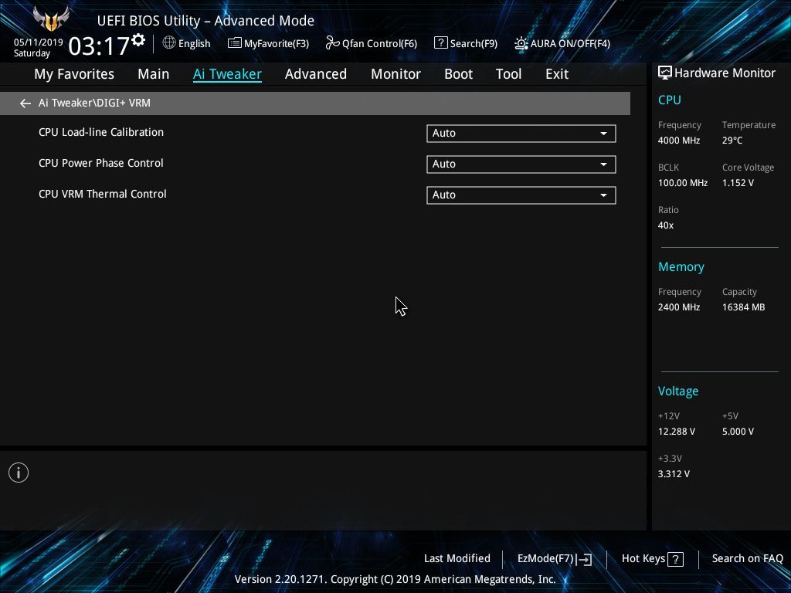Select the Ai Tweaker tab
791x593 pixels.
[228, 74]
